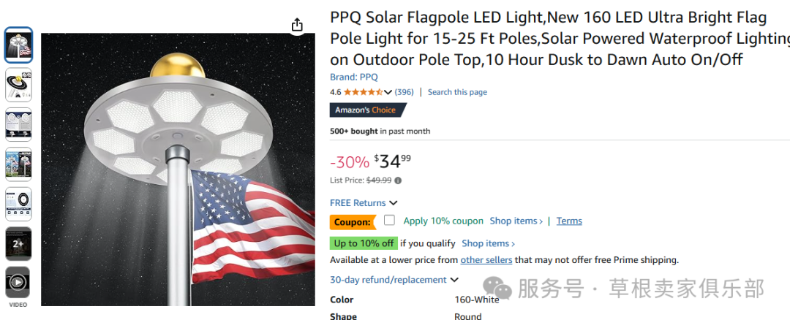Open the 396 reviews link

tap(405, 92)
